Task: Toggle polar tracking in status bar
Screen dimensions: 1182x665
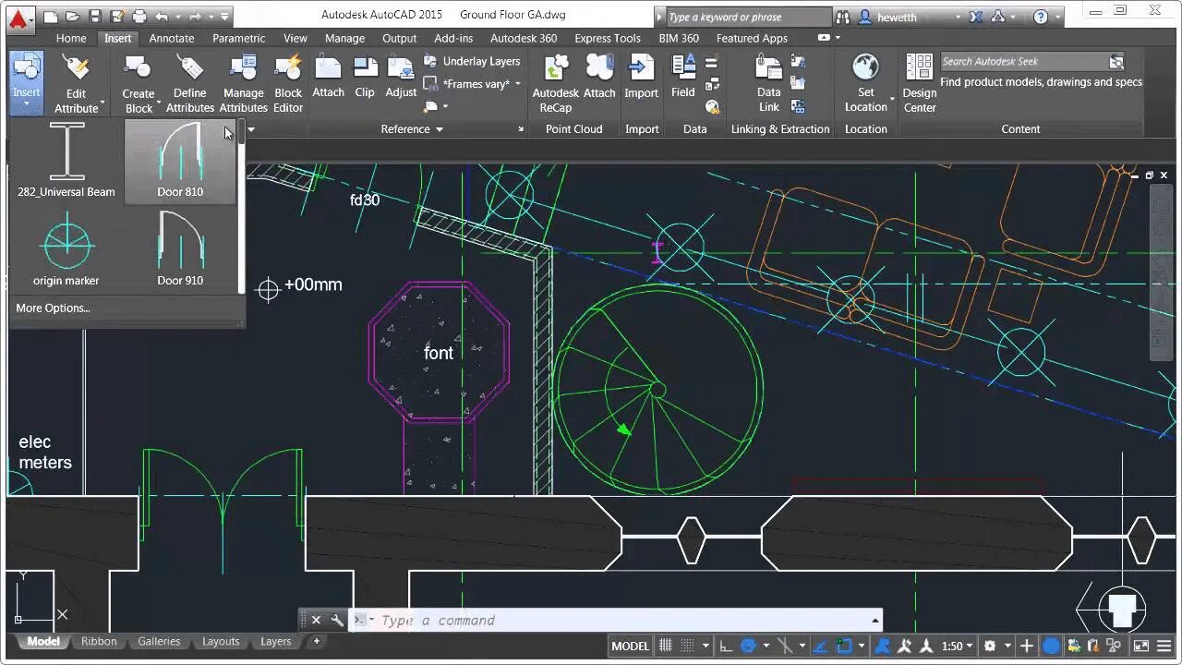Action: [x=749, y=646]
